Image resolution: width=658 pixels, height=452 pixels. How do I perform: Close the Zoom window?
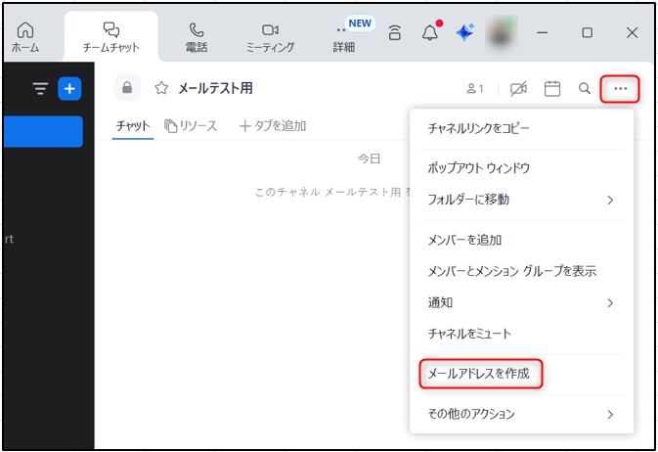pos(632,32)
